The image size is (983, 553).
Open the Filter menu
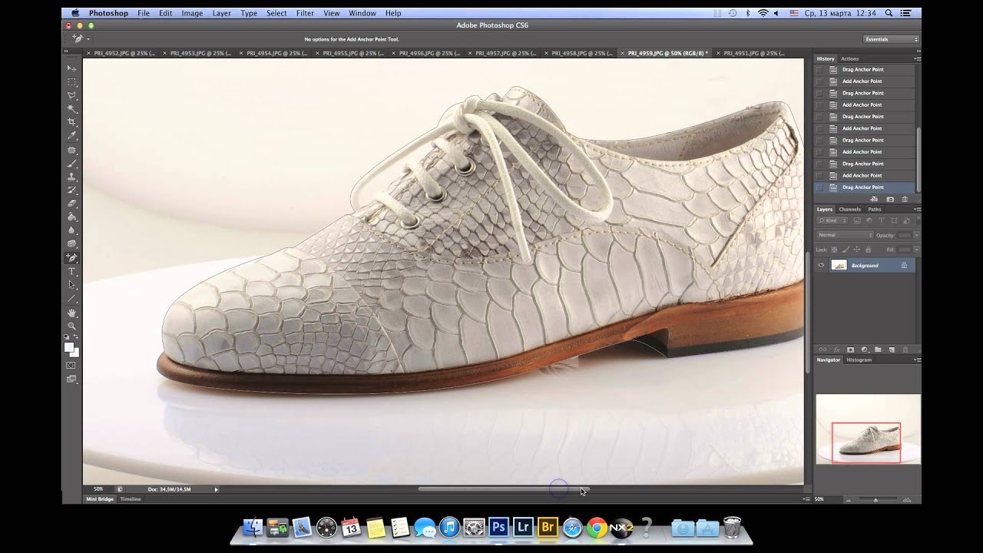(305, 13)
